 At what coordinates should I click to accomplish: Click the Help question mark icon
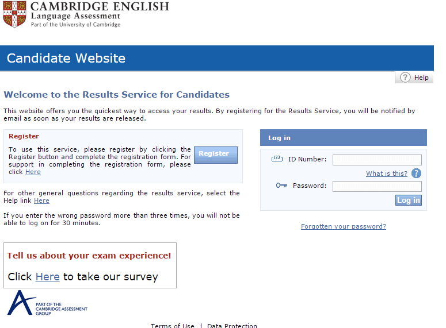[405, 77]
